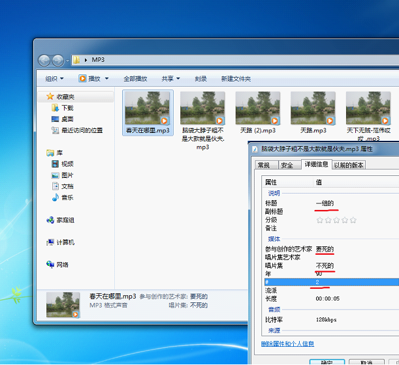Screen dimensions: 399x365
Task: Click the 删除属性和个人信息 link
Action: pyautogui.click(x=287, y=344)
